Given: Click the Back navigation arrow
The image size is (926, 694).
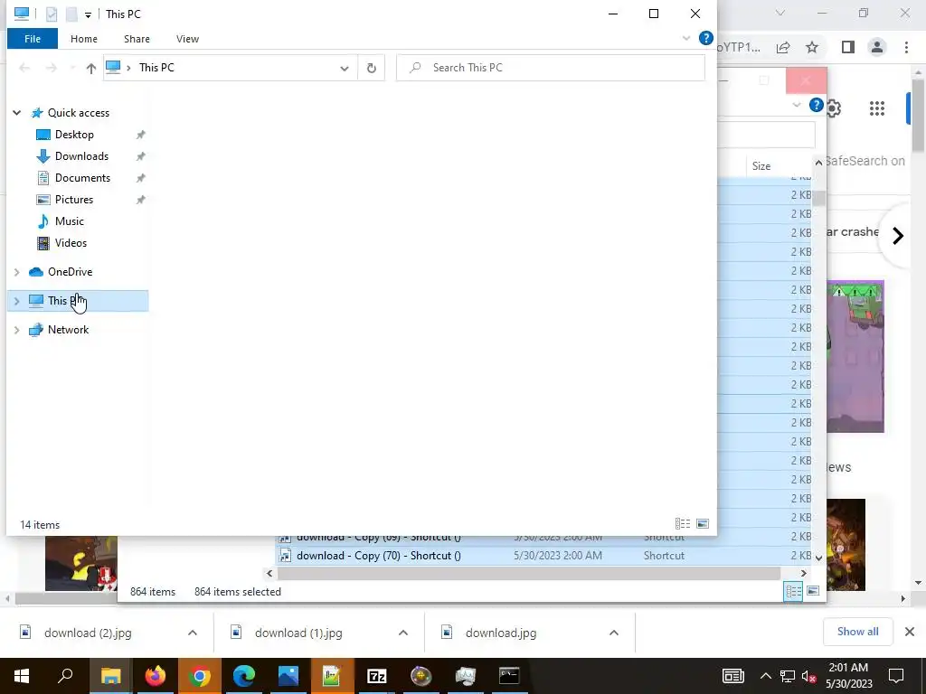Looking at the screenshot, I should [24, 68].
